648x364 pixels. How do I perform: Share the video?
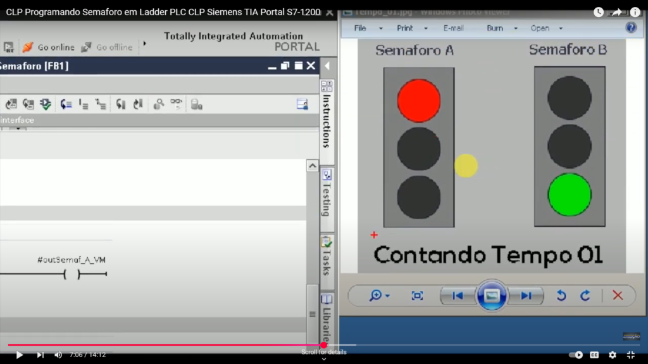(616, 12)
